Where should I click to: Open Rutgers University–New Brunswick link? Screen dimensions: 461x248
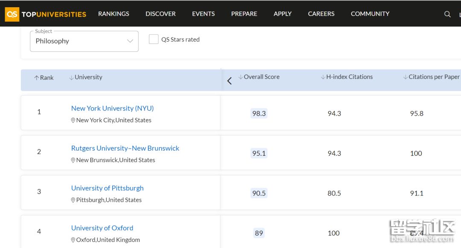(x=125, y=149)
